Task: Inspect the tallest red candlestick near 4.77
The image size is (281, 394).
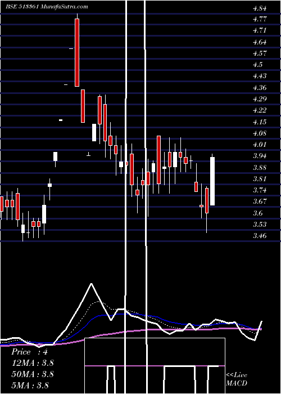Action: click(x=77, y=52)
